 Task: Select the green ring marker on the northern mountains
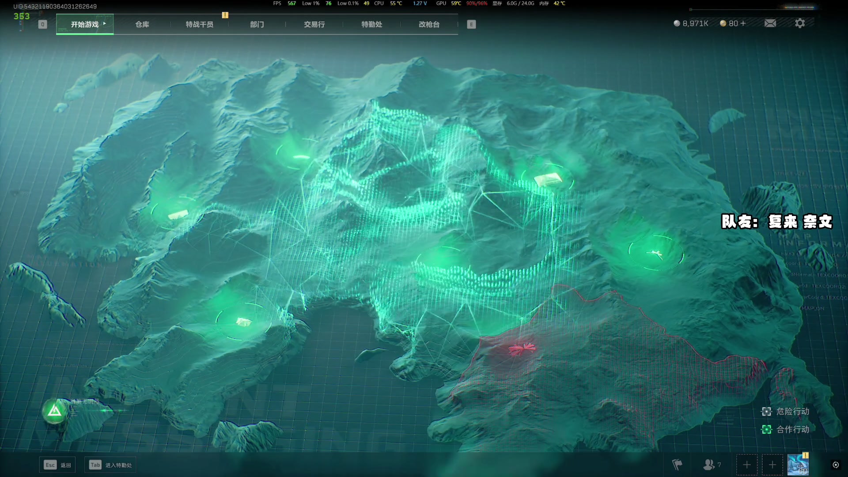point(300,155)
